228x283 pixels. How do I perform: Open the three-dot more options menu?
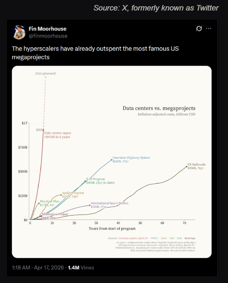pyautogui.click(x=208, y=29)
